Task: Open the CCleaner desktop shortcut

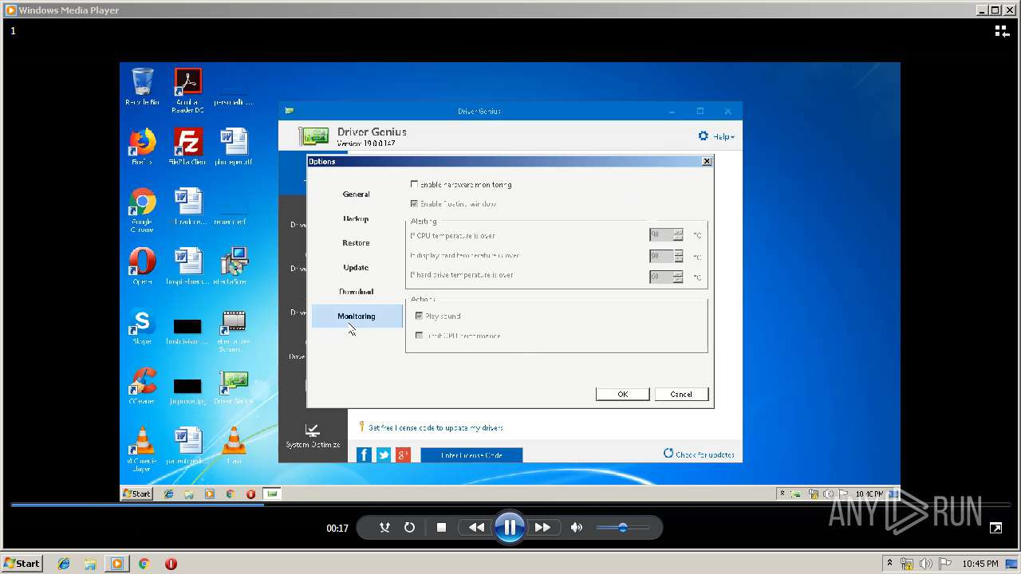Action: point(142,386)
